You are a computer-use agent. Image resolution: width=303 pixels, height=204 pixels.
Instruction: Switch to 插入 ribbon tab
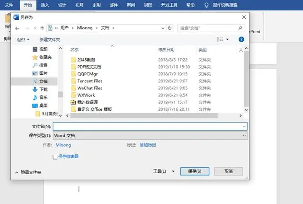pos(45,5)
